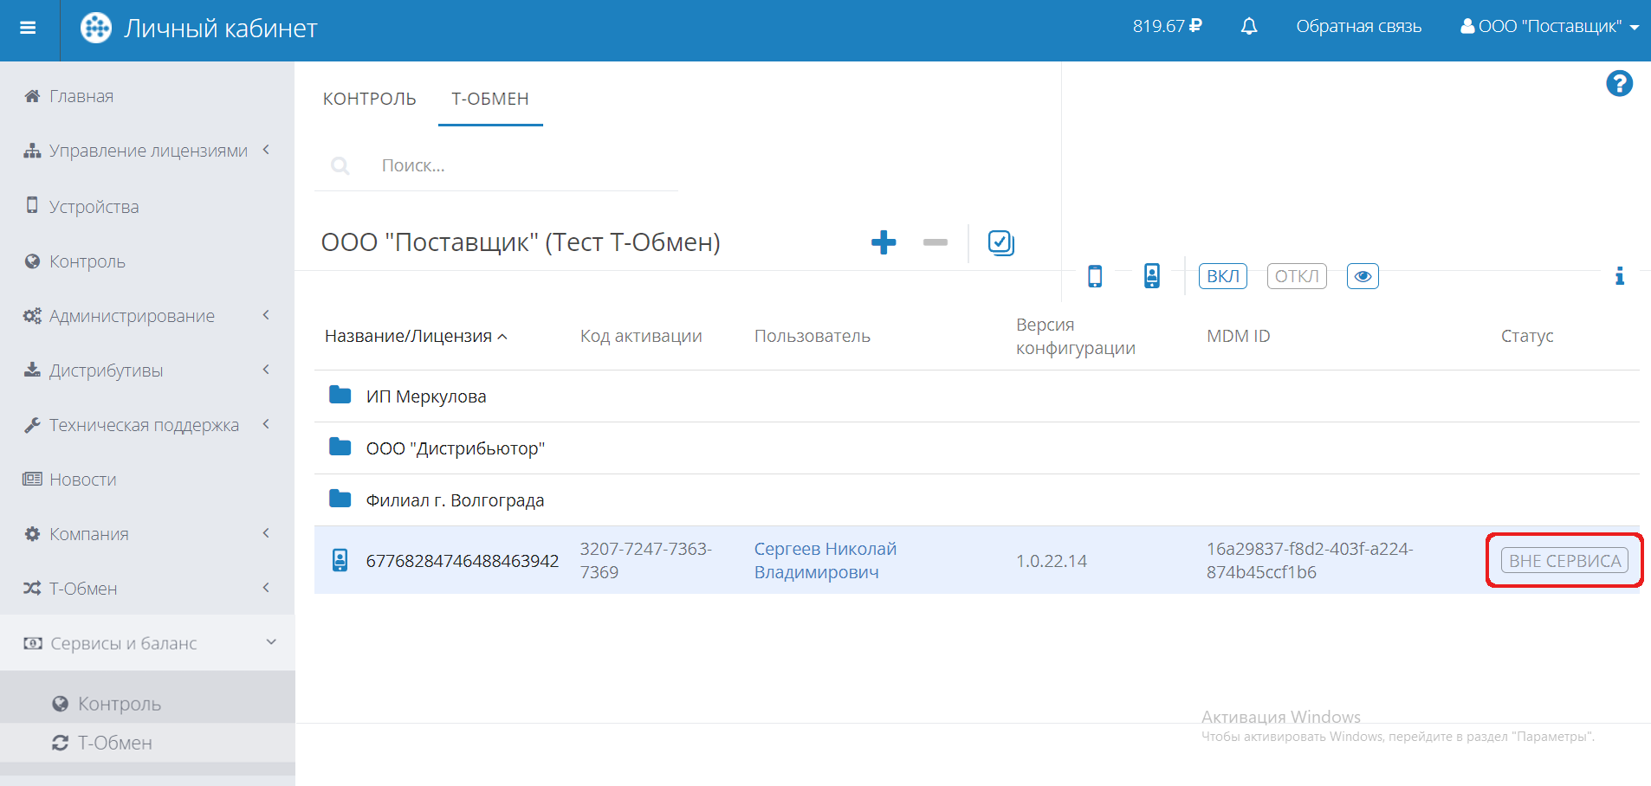1651x786 pixels.
Task: Open the help question mark icon
Action: (x=1618, y=84)
